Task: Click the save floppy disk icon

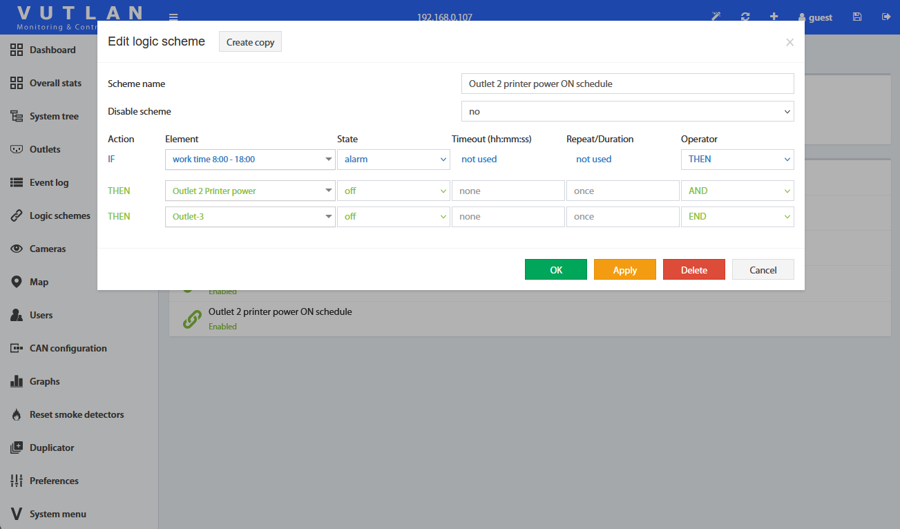Action: (857, 17)
